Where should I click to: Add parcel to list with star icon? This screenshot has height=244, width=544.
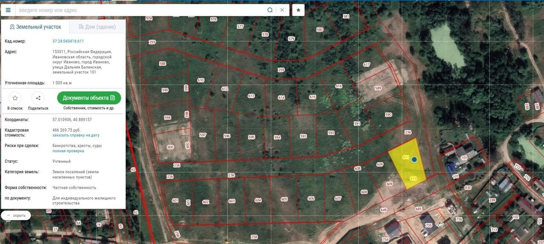coord(15,98)
